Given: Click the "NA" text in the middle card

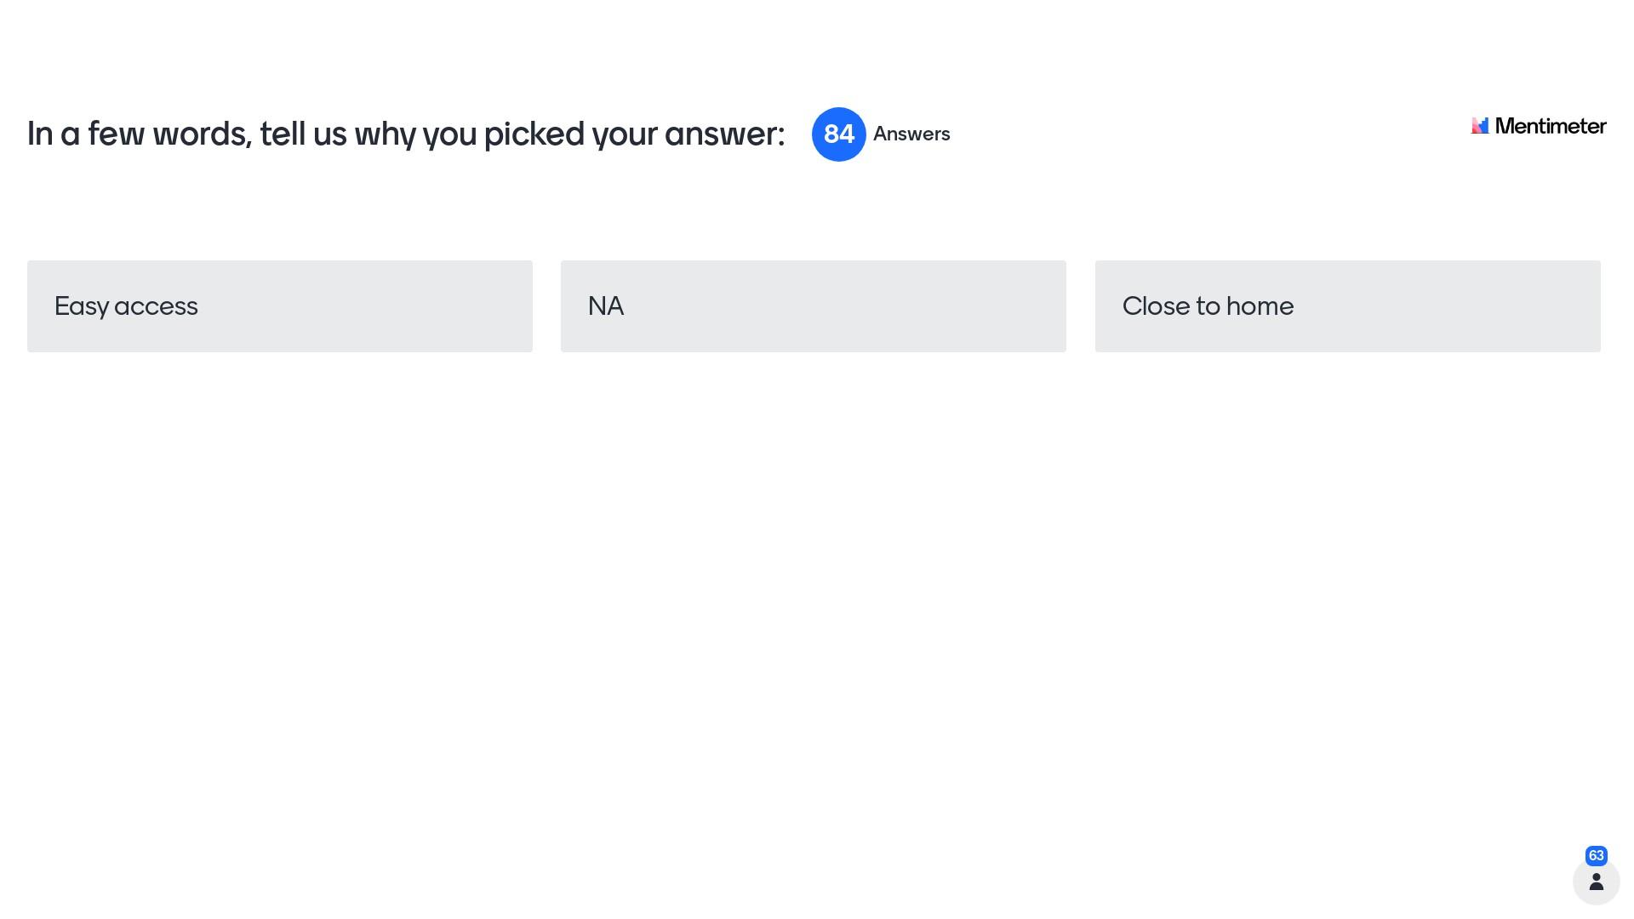Looking at the screenshot, I should (x=606, y=306).
